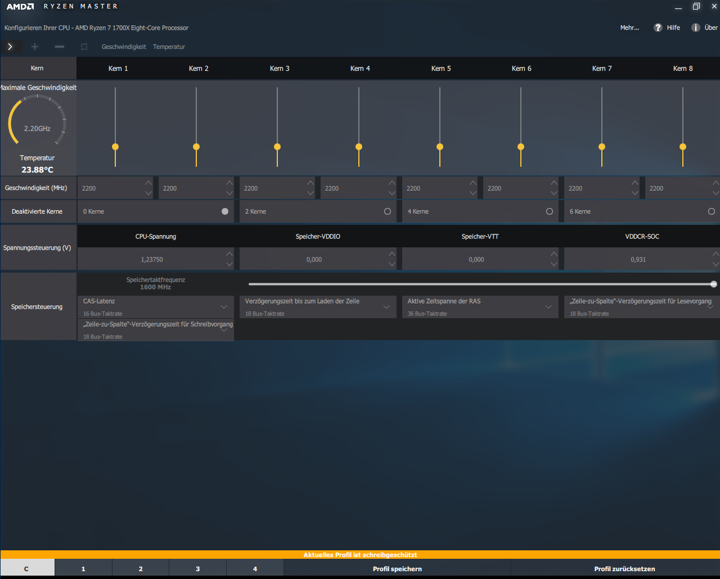Increase Kern 6 speed with up arrow
This screenshot has height=579, width=720.
pyautogui.click(x=554, y=183)
